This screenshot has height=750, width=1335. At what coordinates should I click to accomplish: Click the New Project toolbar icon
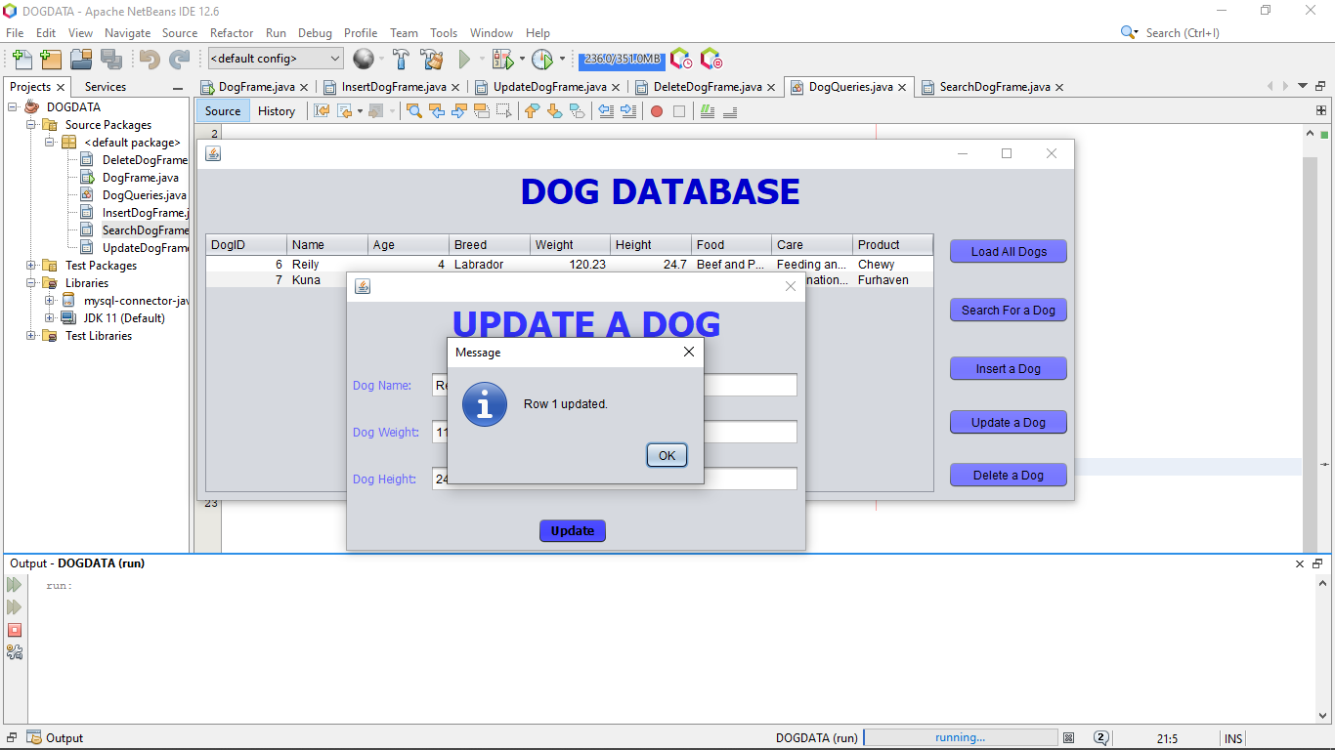click(x=51, y=60)
